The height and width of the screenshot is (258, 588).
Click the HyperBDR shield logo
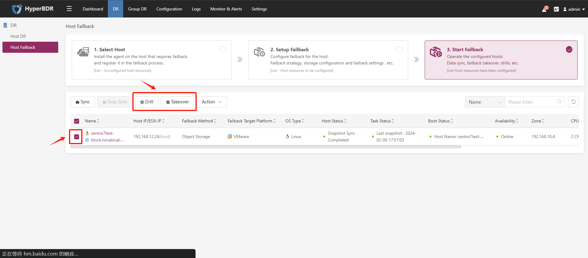point(17,9)
